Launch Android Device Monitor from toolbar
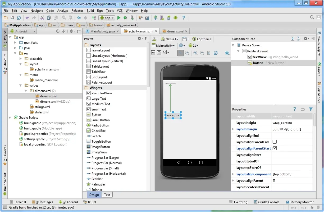The image size is (324, 212). point(175,18)
